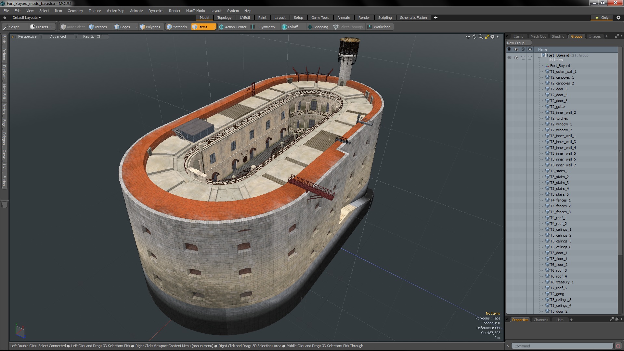The width and height of the screenshot is (624, 351).
Task: Click the Fort_Boyard group icon
Action: (543, 55)
